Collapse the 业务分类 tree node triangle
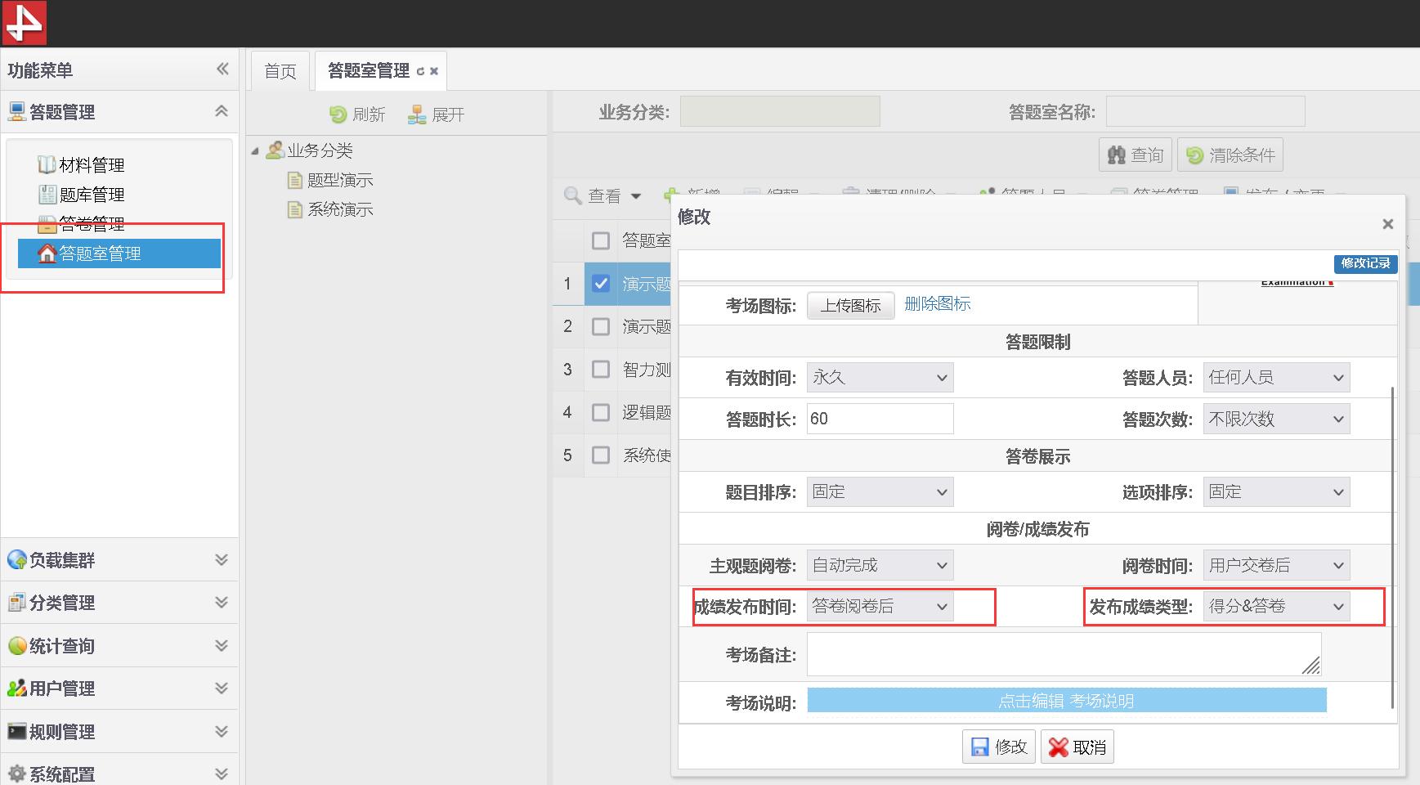The height and width of the screenshot is (785, 1420). click(255, 151)
